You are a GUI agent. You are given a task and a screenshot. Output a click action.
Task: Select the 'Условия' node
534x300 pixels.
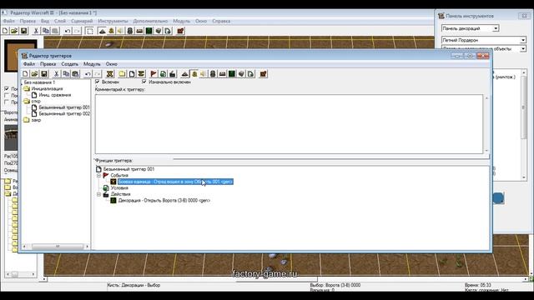point(119,188)
